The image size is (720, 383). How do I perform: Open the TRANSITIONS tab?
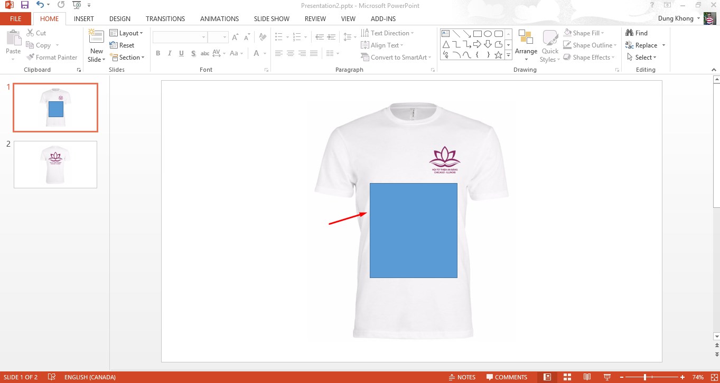point(165,18)
